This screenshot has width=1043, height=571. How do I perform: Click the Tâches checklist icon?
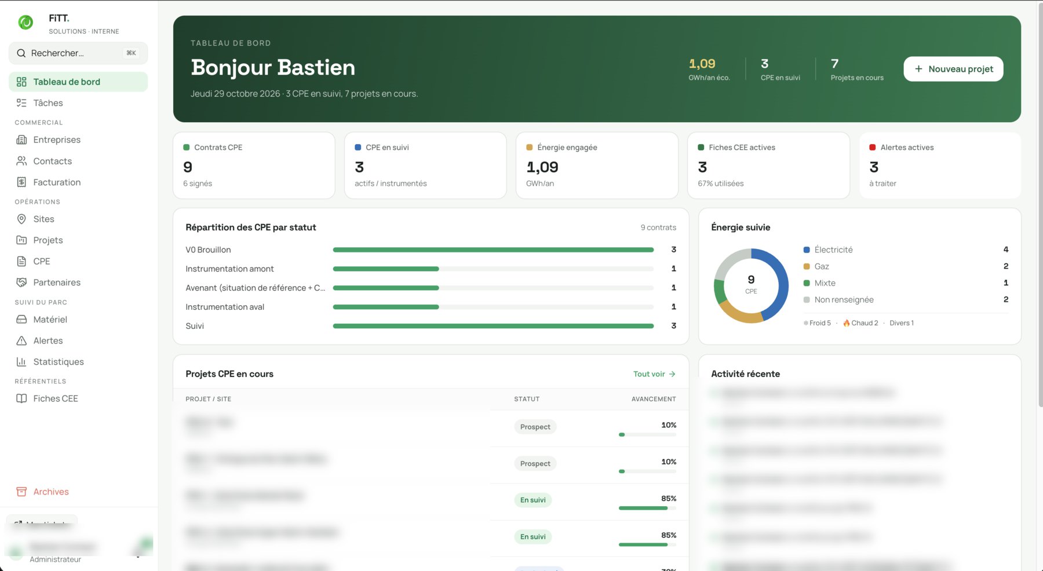pyautogui.click(x=21, y=103)
